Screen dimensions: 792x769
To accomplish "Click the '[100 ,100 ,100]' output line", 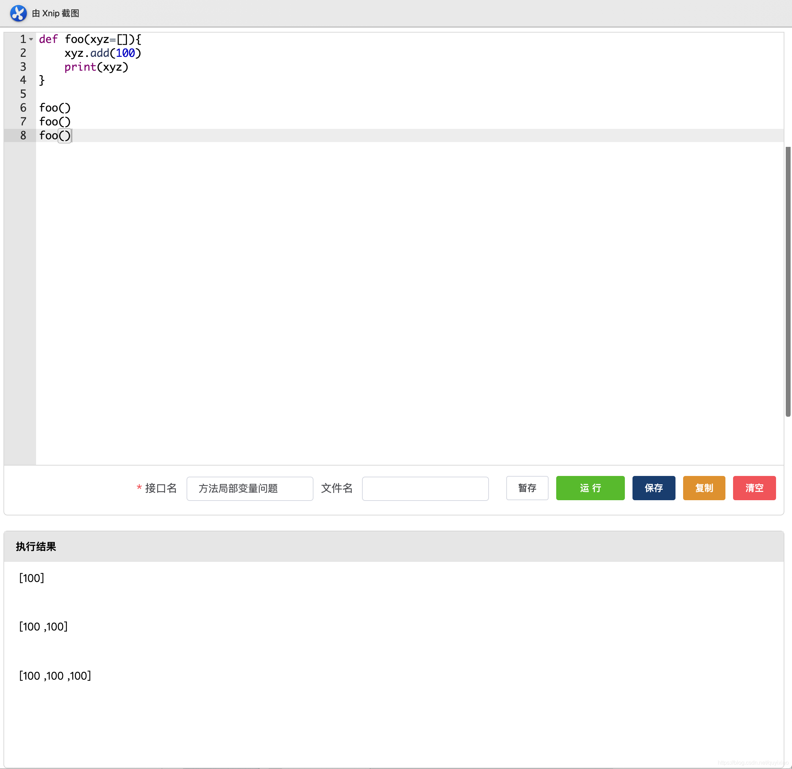I will click(55, 676).
